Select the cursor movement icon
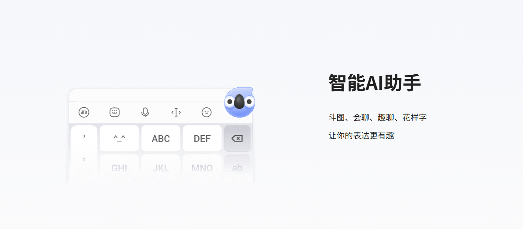Screen dimensions: 523x229 [176, 112]
